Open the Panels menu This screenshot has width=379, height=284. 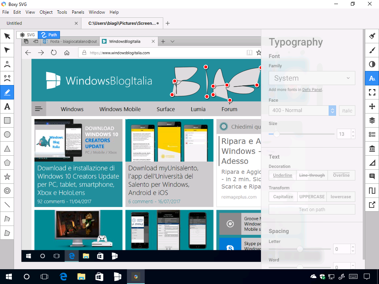[x=78, y=12]
